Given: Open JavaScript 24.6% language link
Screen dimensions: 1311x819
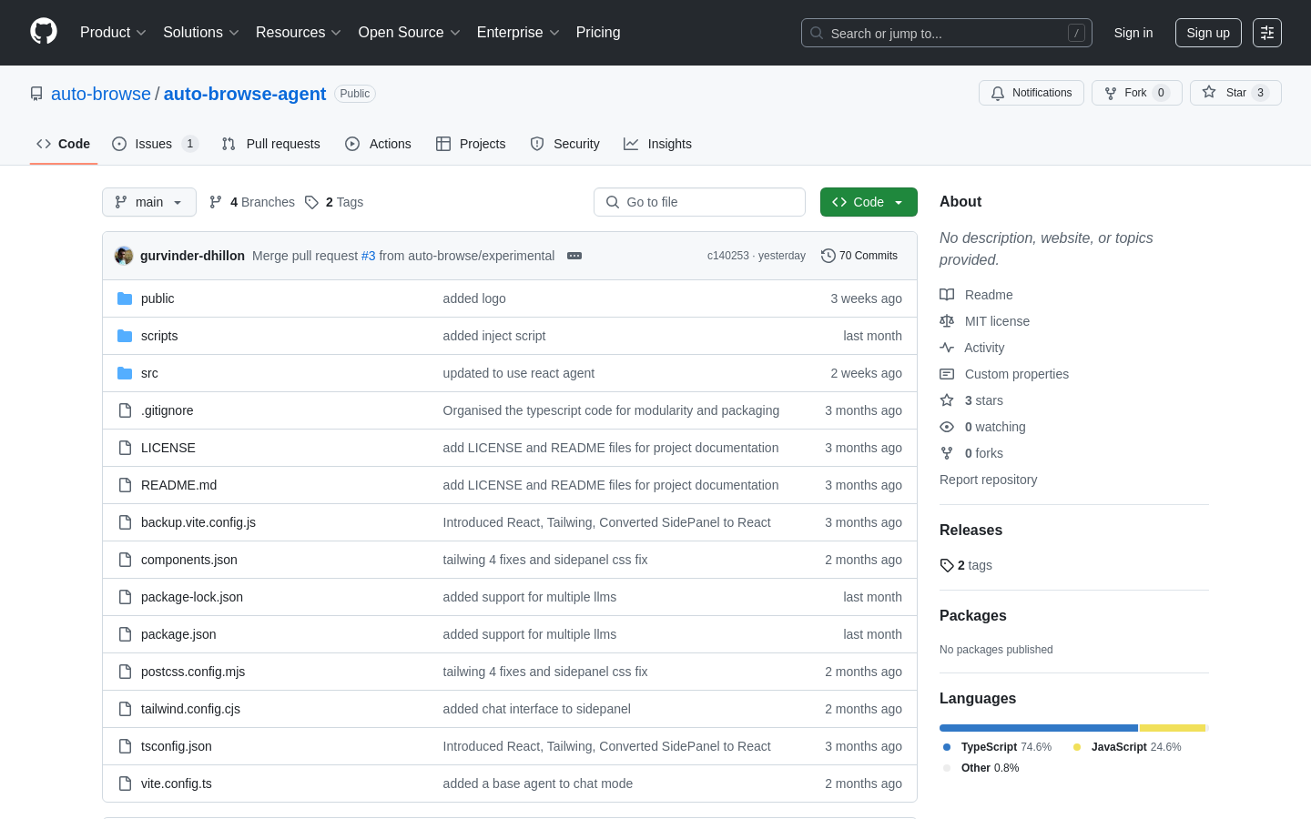Looking at the screenshot, I should [x=1128, y=747].
